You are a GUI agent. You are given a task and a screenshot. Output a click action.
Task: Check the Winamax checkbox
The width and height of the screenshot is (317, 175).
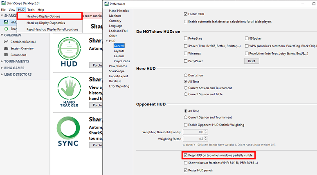coord(186,53)
